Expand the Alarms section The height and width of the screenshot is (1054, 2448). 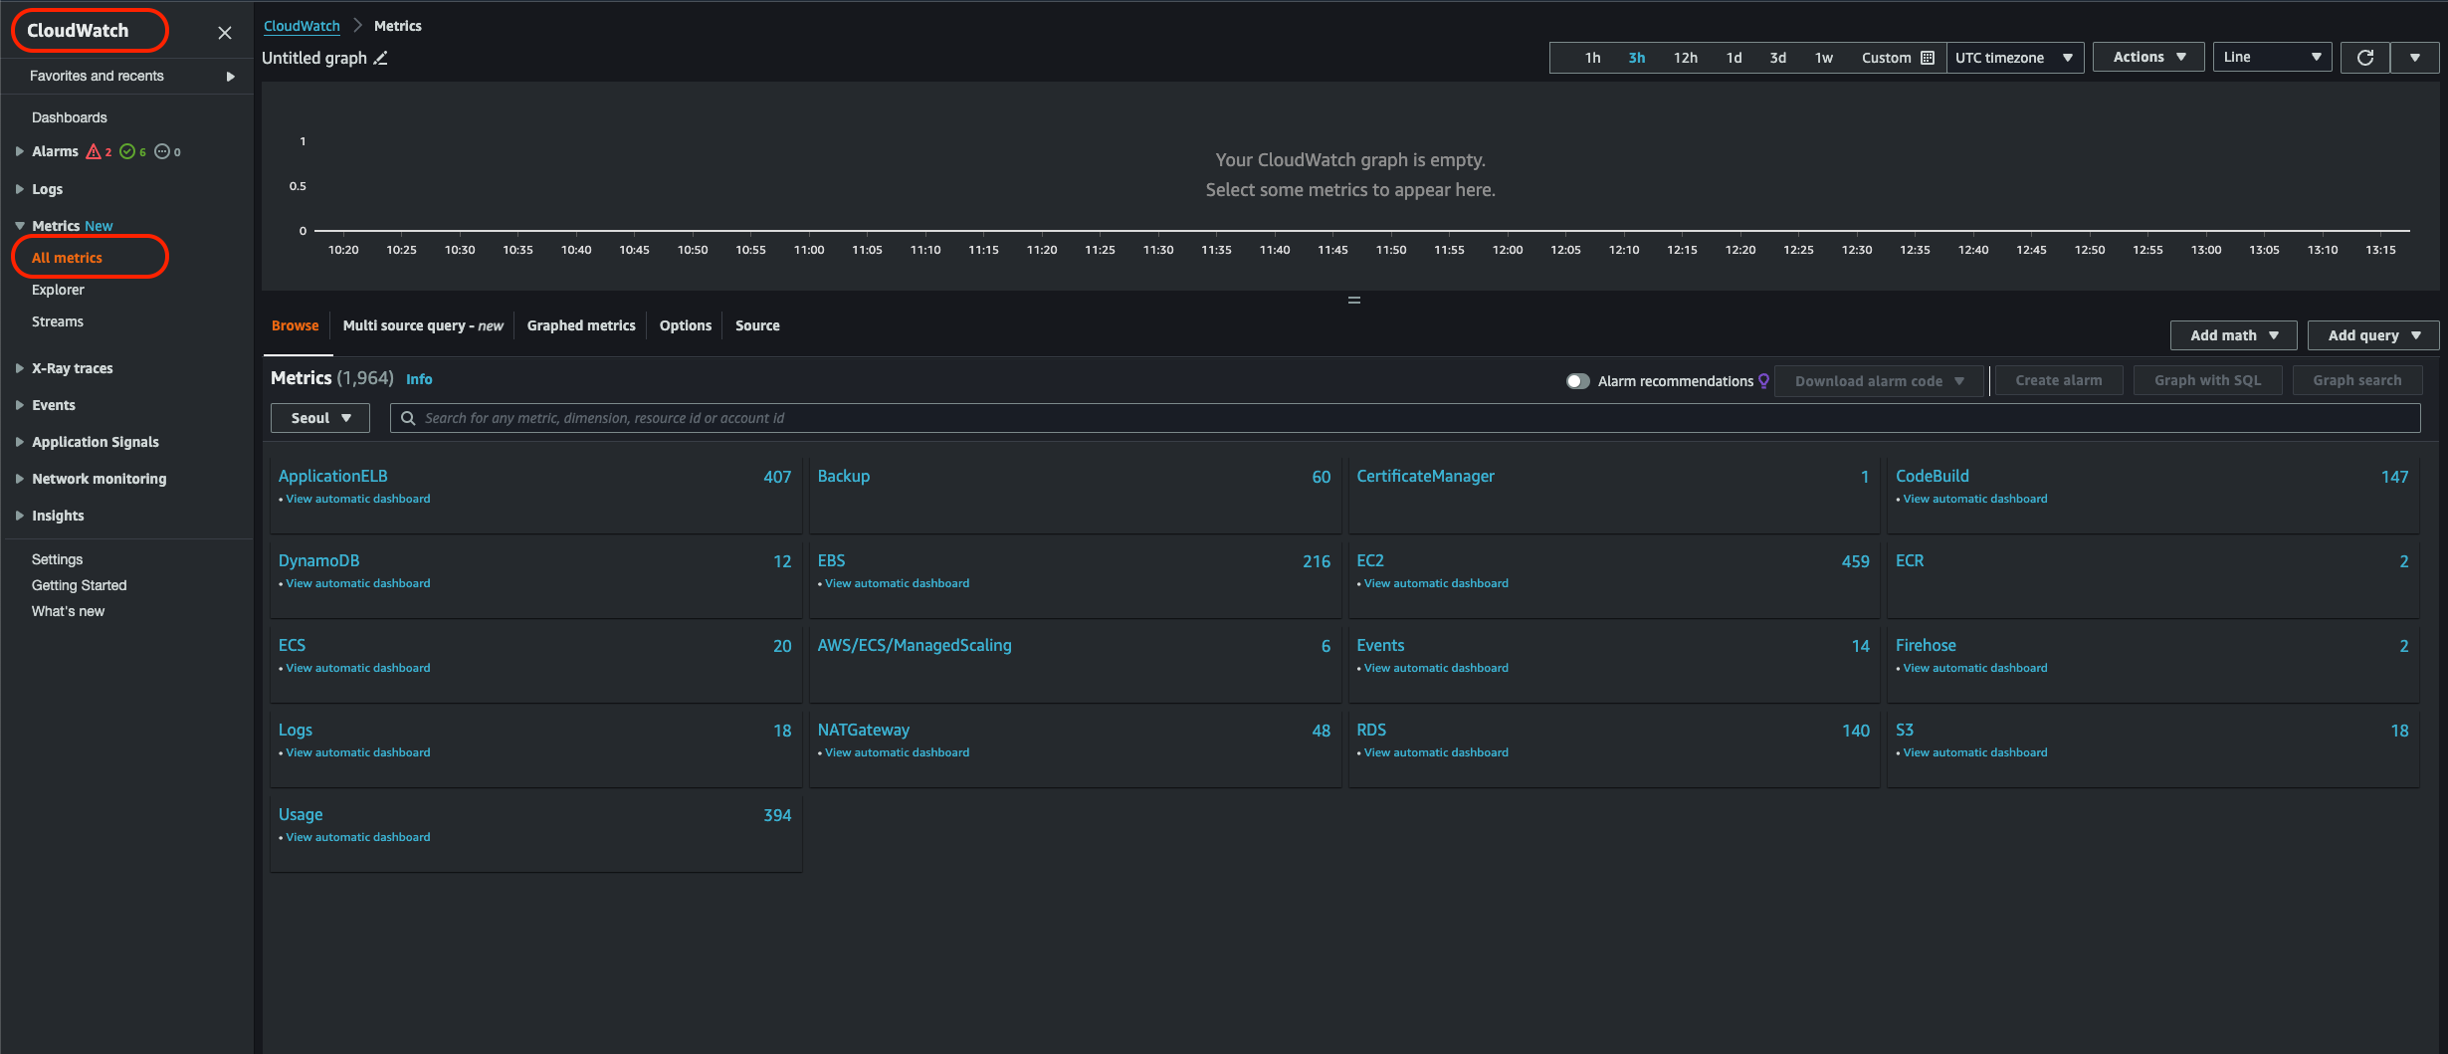(x=19, y=151)
